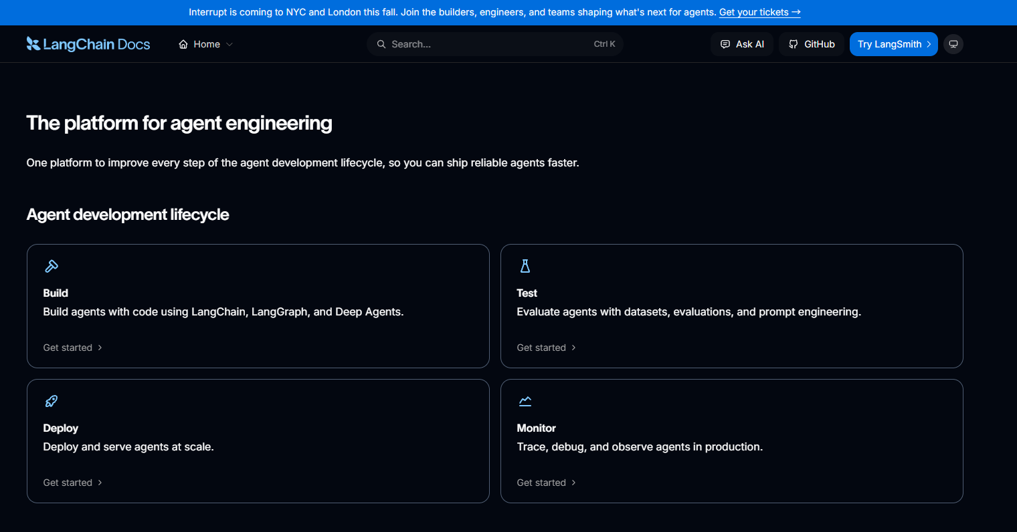Image resolution: width=1017 pixels, height=532 pixels.
Task: Click the Ask AI speech bubble icon
Action: click(x=725, y=44)
